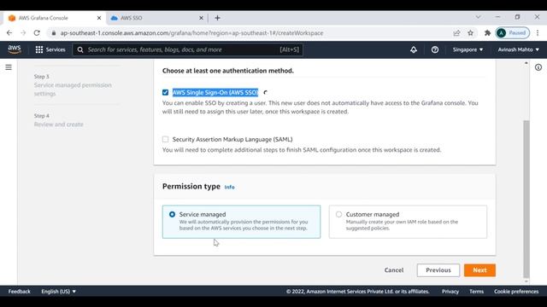Click the AWS logo home icon
The width and height of the screenshot is (547, 307).
[x=15, y=49]
